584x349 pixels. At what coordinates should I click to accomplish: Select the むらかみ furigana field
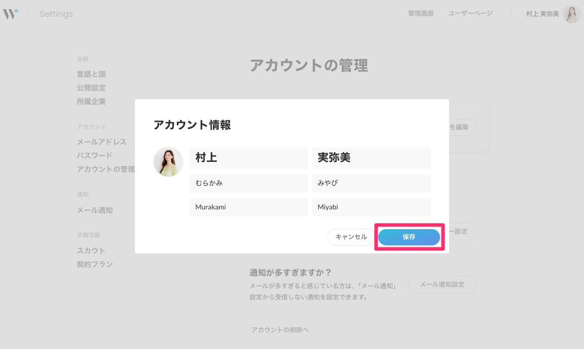[248, 183]
